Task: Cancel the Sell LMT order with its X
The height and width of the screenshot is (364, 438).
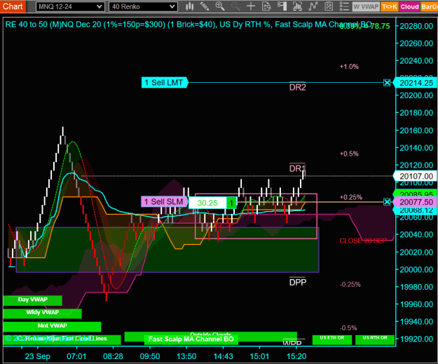Action: [x=387, y=83]
